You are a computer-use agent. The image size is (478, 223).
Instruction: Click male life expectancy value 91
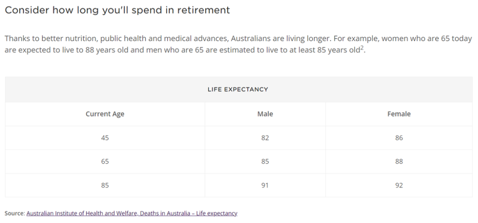[x=265, y=185]
